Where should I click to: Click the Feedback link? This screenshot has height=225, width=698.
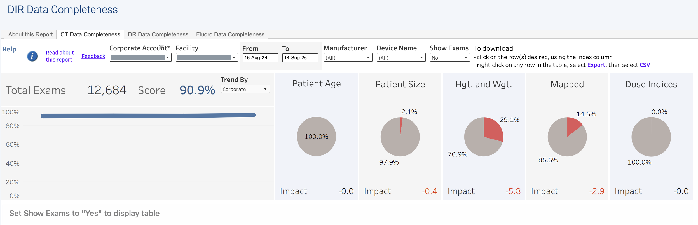point(93,56)
